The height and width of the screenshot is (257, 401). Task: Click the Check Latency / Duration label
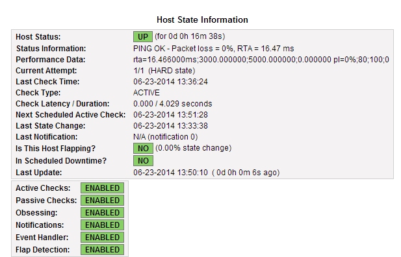tap(62, 104)
